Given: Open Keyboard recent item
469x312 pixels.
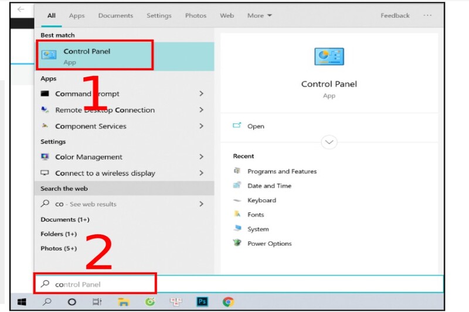Looking at the screenshot, I should pos(261,200).
